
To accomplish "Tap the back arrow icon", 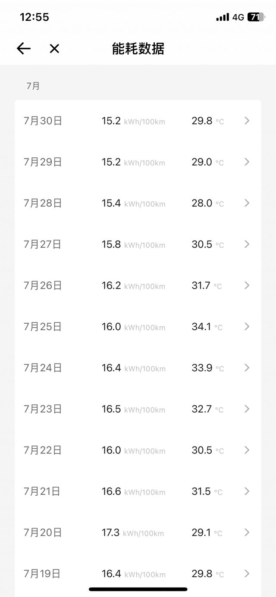I will click(x=24, y=49).
